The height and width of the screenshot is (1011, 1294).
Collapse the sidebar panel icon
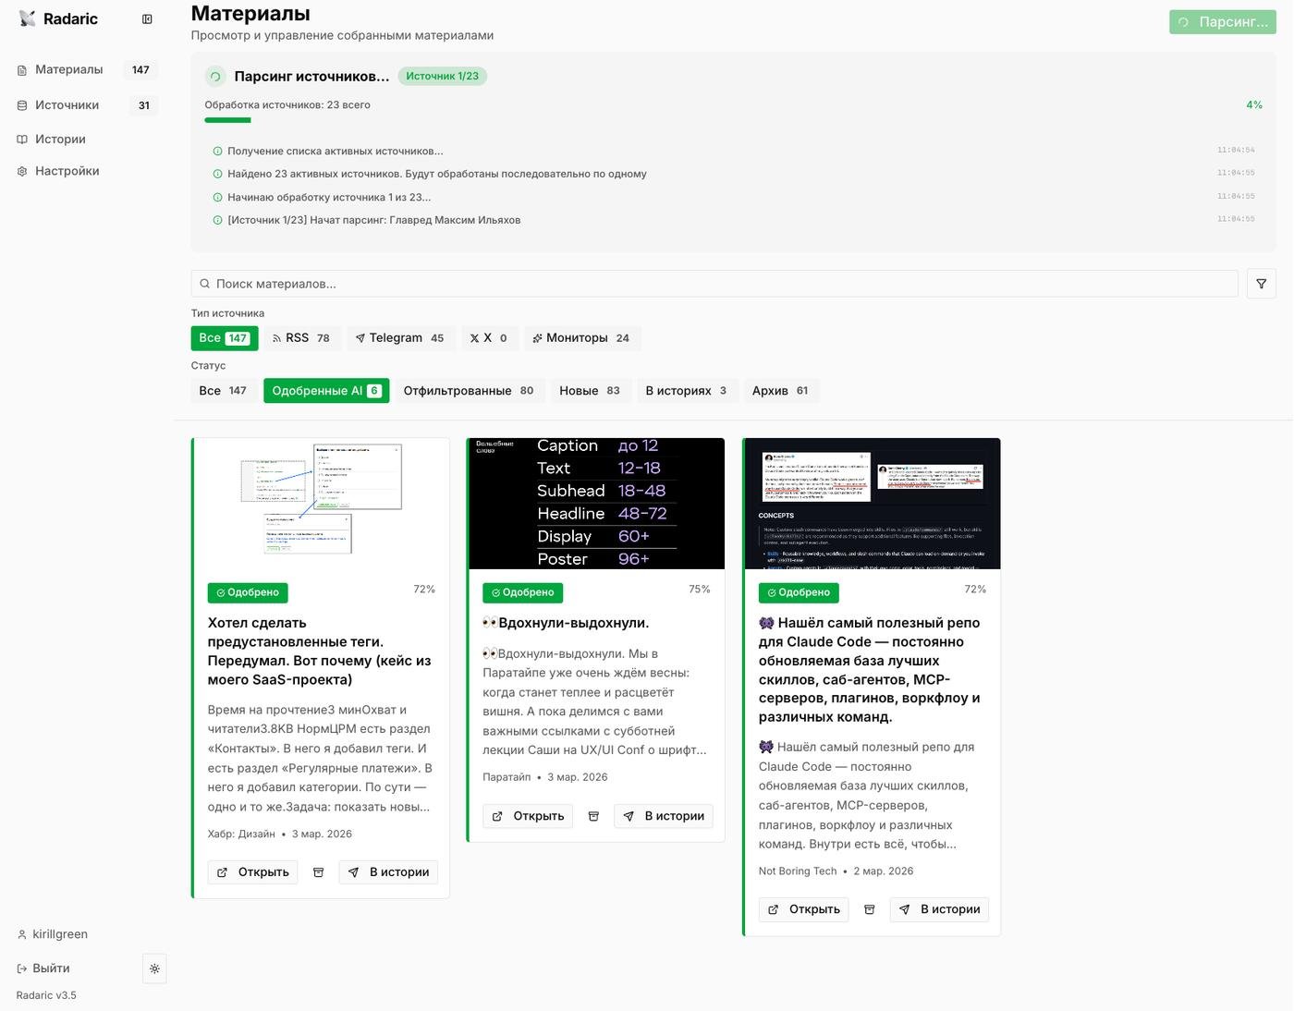(x=147, y=19)
